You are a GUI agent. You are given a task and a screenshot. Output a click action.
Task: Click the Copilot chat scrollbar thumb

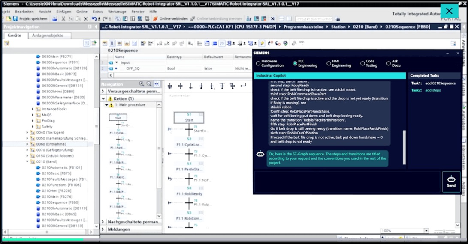click(x=405, y=147)
